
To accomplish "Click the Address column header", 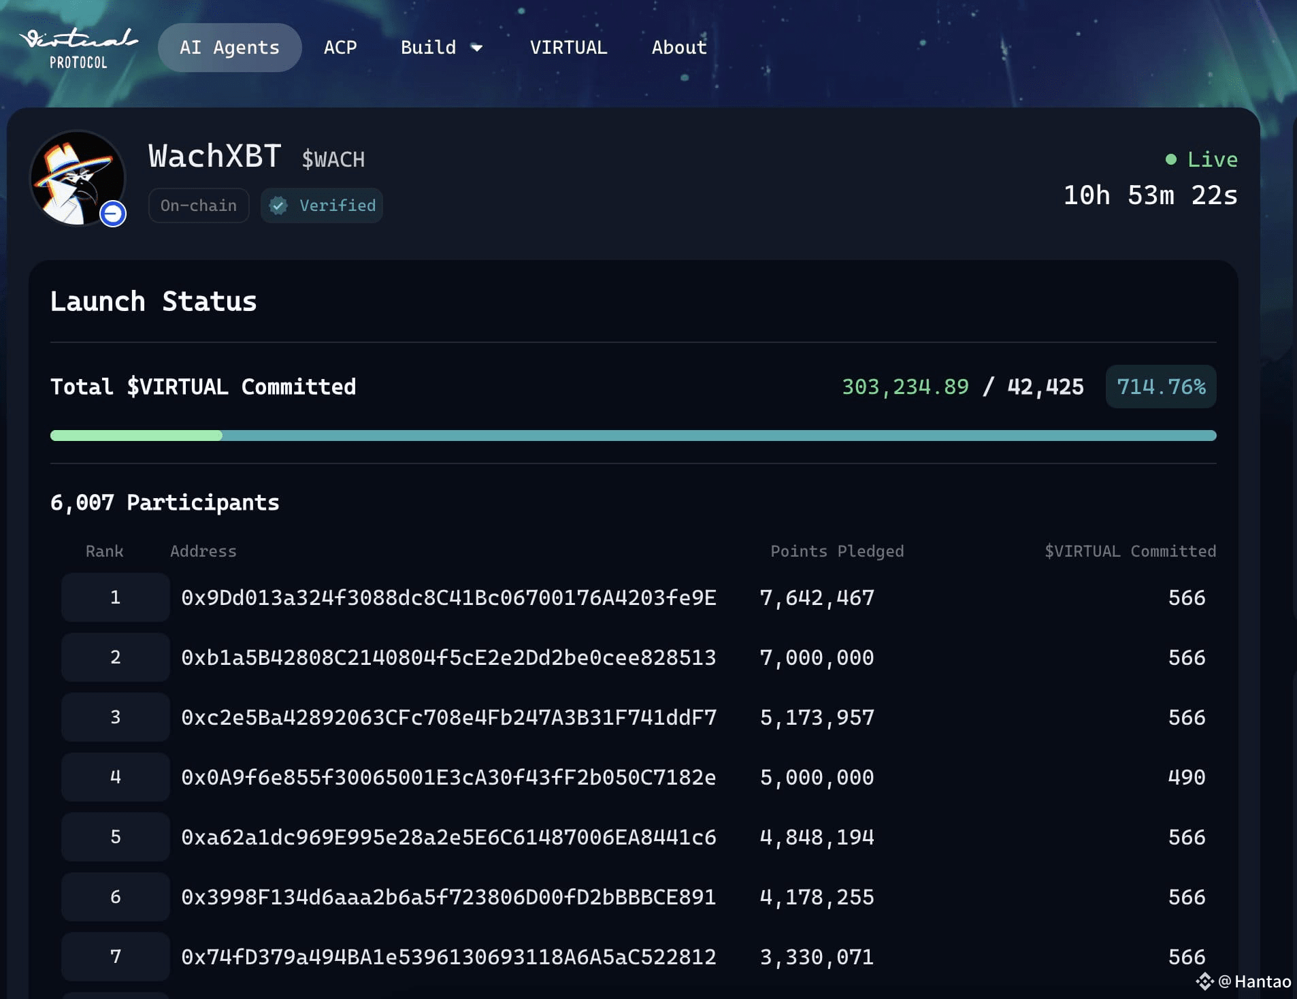I will coord(203,551).
